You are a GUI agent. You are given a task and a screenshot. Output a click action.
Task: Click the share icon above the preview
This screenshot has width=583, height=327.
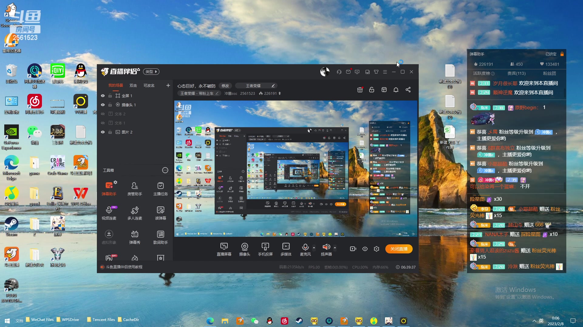point(408,90)
